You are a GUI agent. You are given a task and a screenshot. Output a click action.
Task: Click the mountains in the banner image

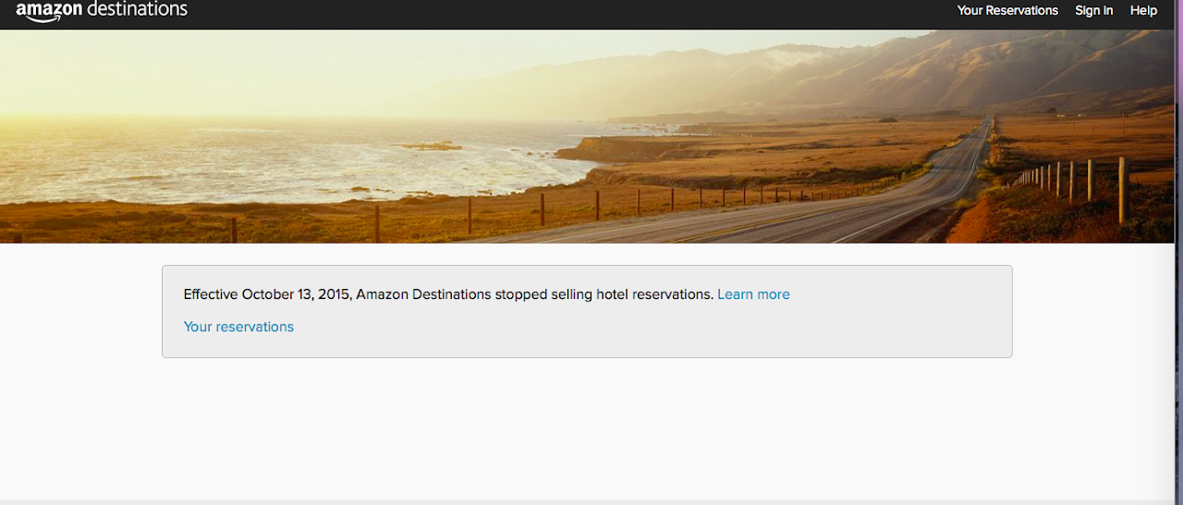[x=1017, y=65]
